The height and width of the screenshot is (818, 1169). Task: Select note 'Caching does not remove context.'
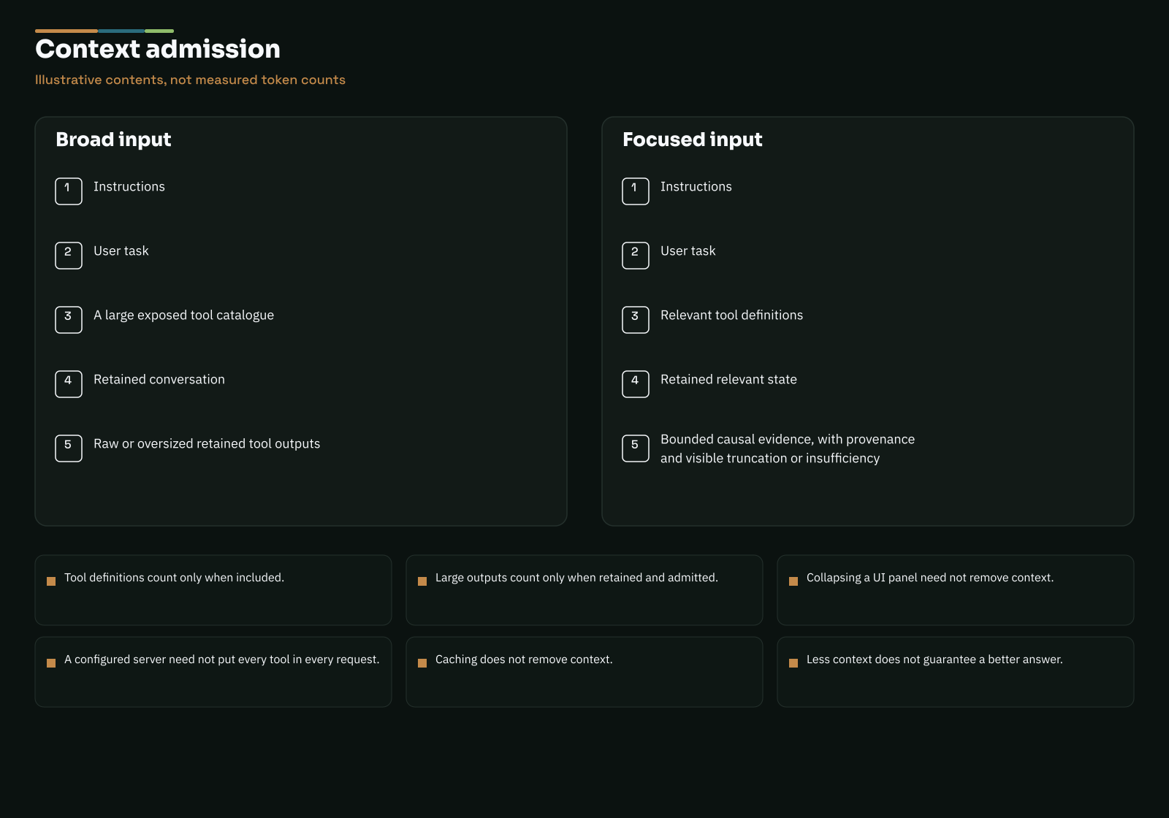(x=524, y=660)
